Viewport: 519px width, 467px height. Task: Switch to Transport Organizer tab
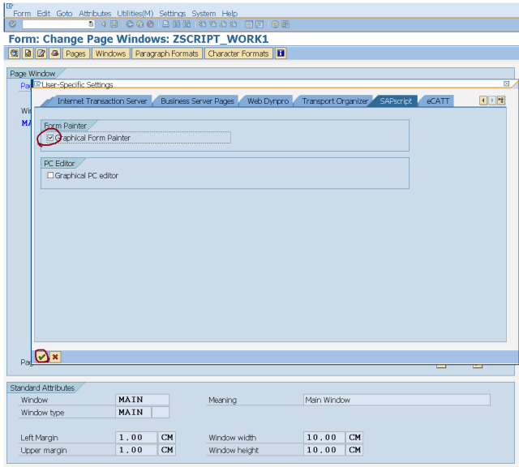(335, 101)
